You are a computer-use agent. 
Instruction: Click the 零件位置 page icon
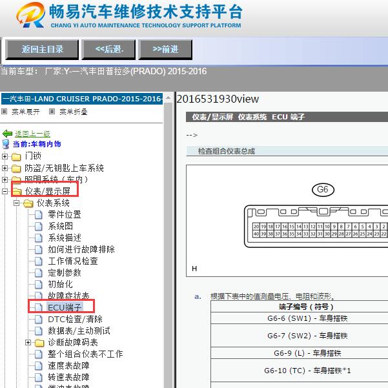(38, 215)
